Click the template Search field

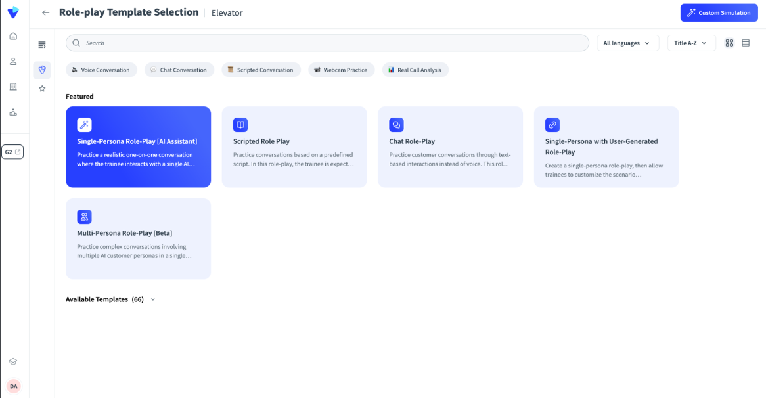coord(327,43)
